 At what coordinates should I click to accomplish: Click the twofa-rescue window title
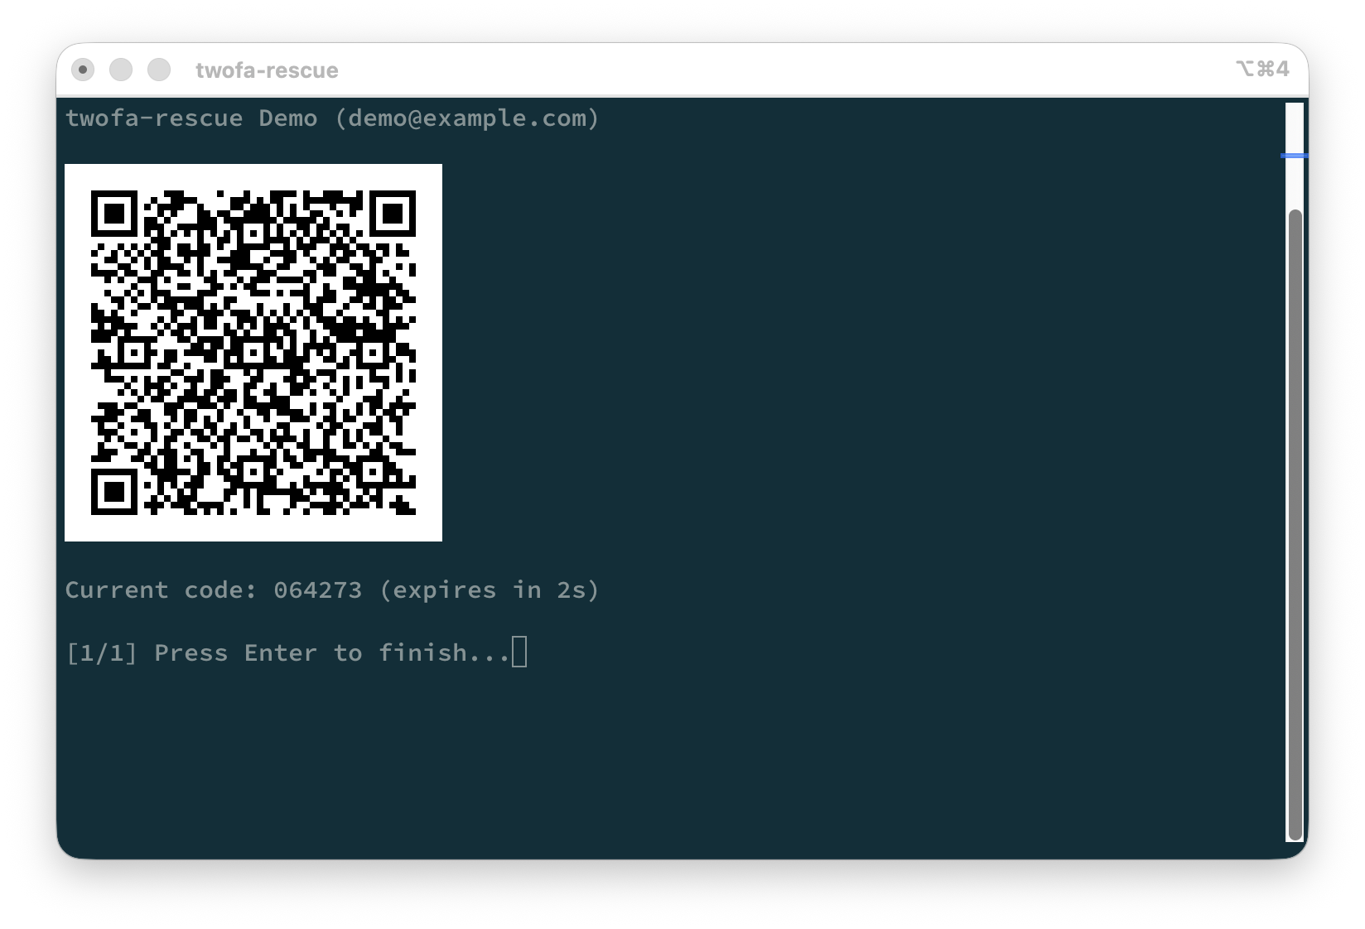(267, 70)
